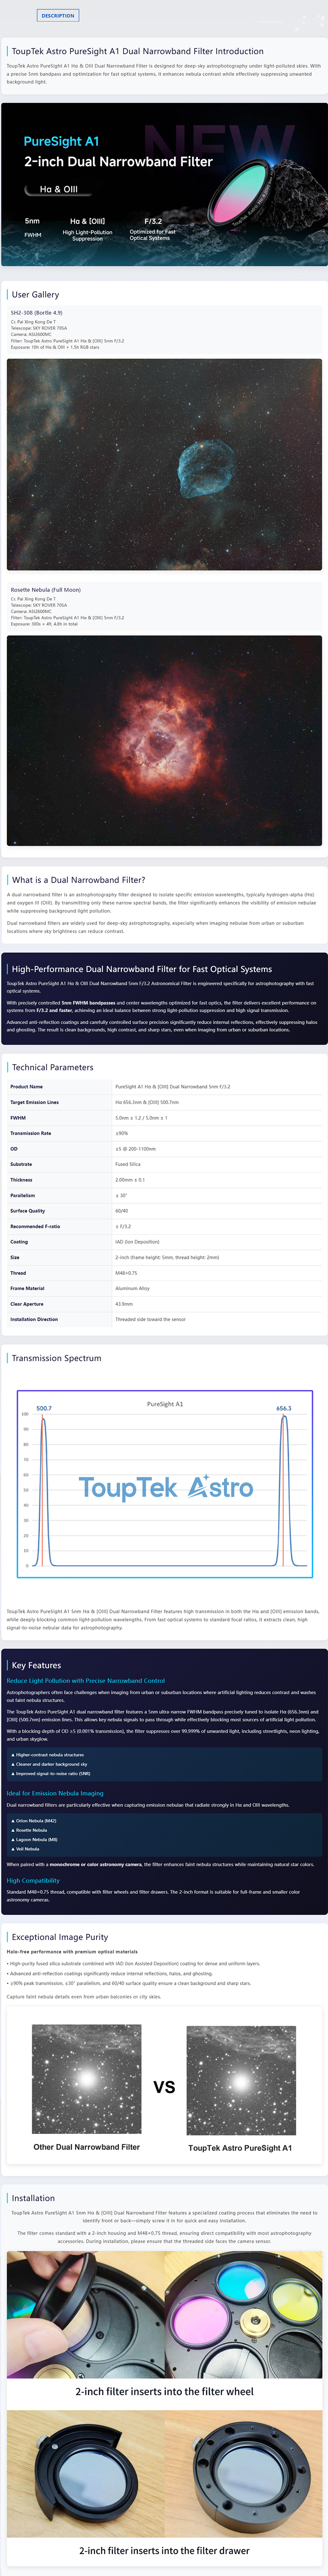This screenshot has width=328, height=2576.
Task: Click the Technical Parameters section heading
Action: pyautogui.click(x=52, y=1067)
